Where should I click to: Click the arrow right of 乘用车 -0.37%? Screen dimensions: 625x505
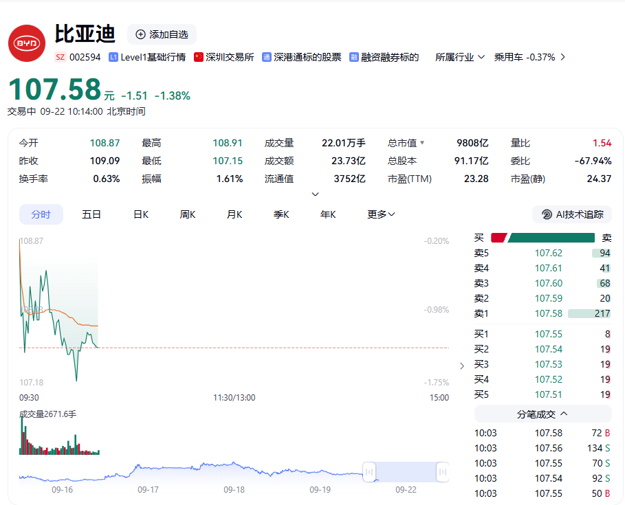[x=563, y=57]
